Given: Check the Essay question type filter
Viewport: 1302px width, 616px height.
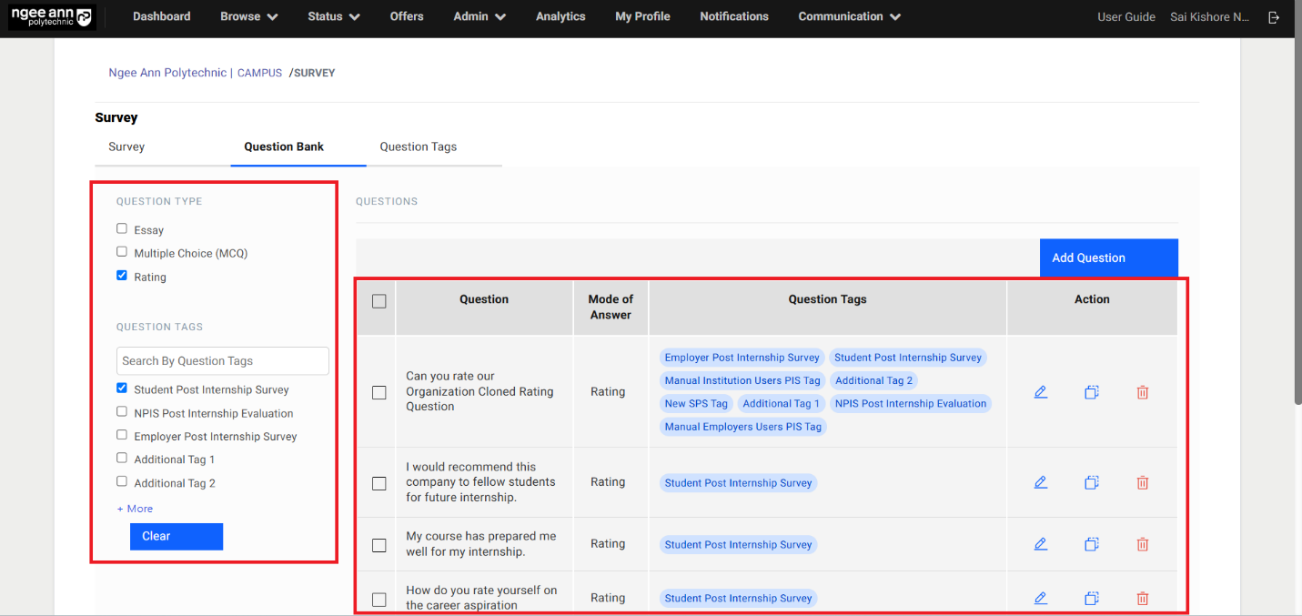Looking at the screenshot, I should (122, 229).
